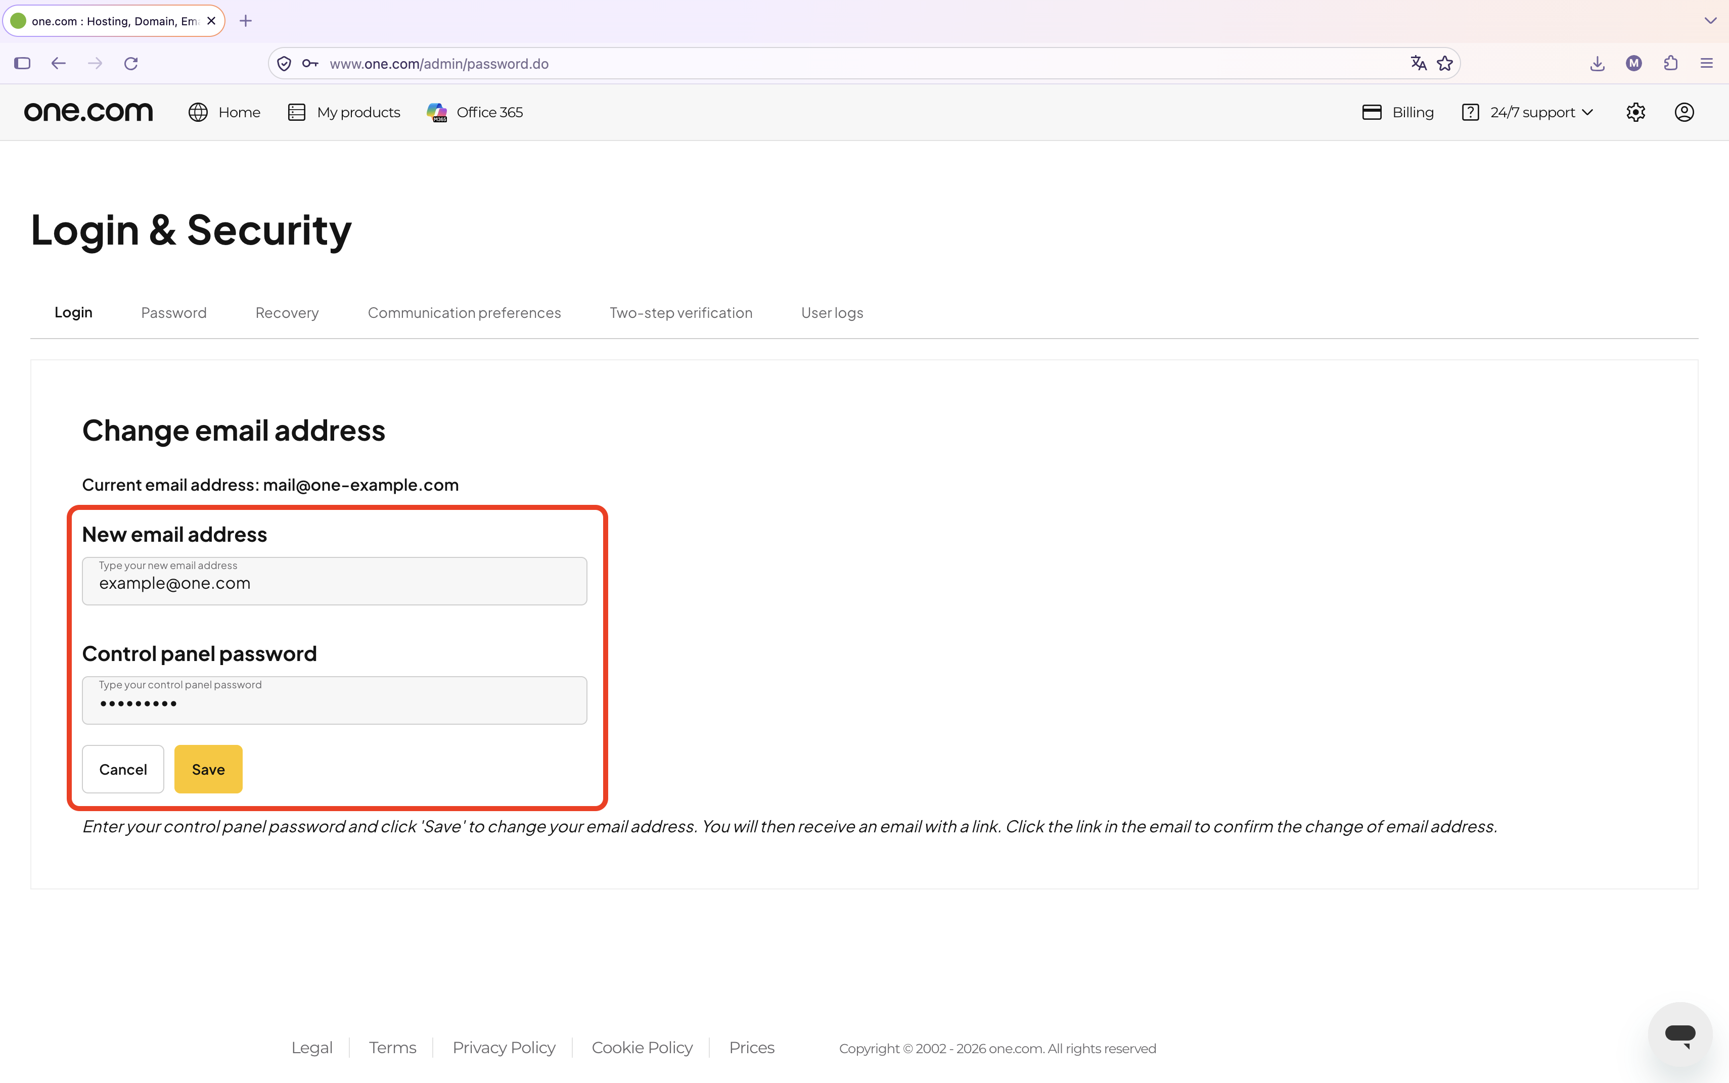Open My products in the navigation

click(344, 112)
